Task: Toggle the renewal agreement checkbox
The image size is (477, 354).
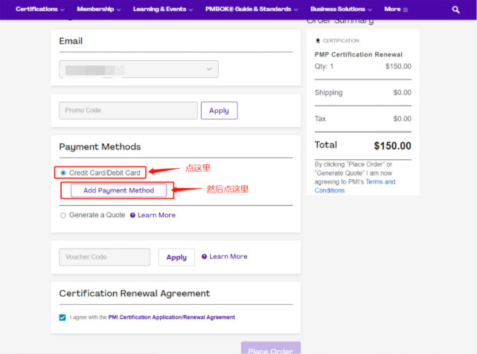Action: point(63,318)
